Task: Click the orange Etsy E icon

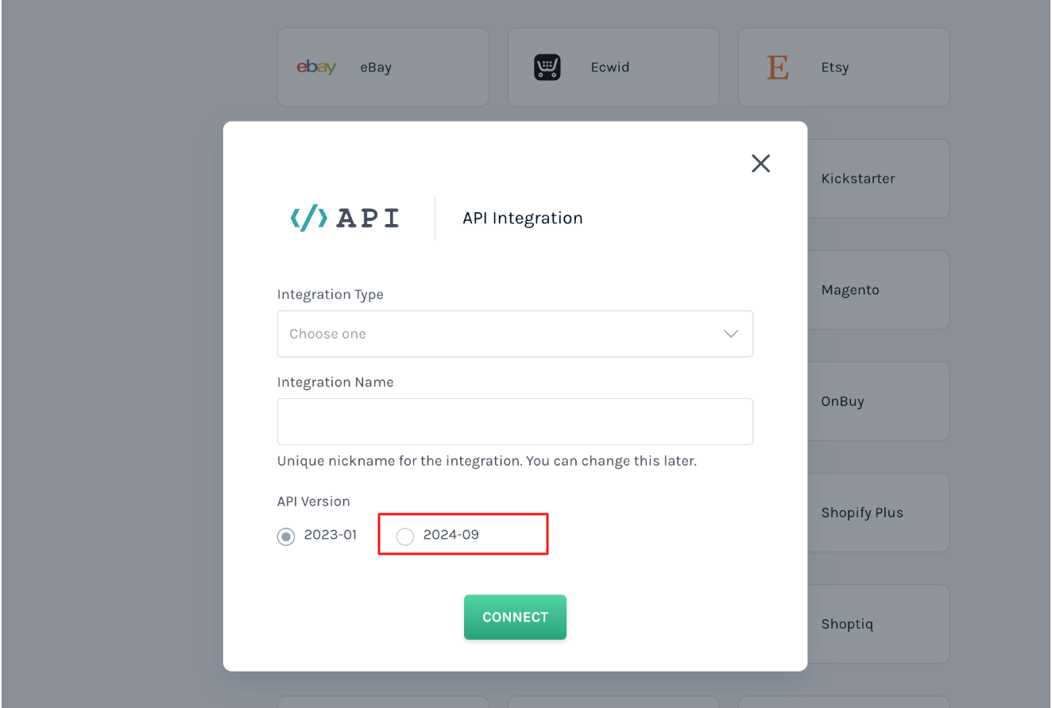Action: pyautogui.click(x=777, y=68)
